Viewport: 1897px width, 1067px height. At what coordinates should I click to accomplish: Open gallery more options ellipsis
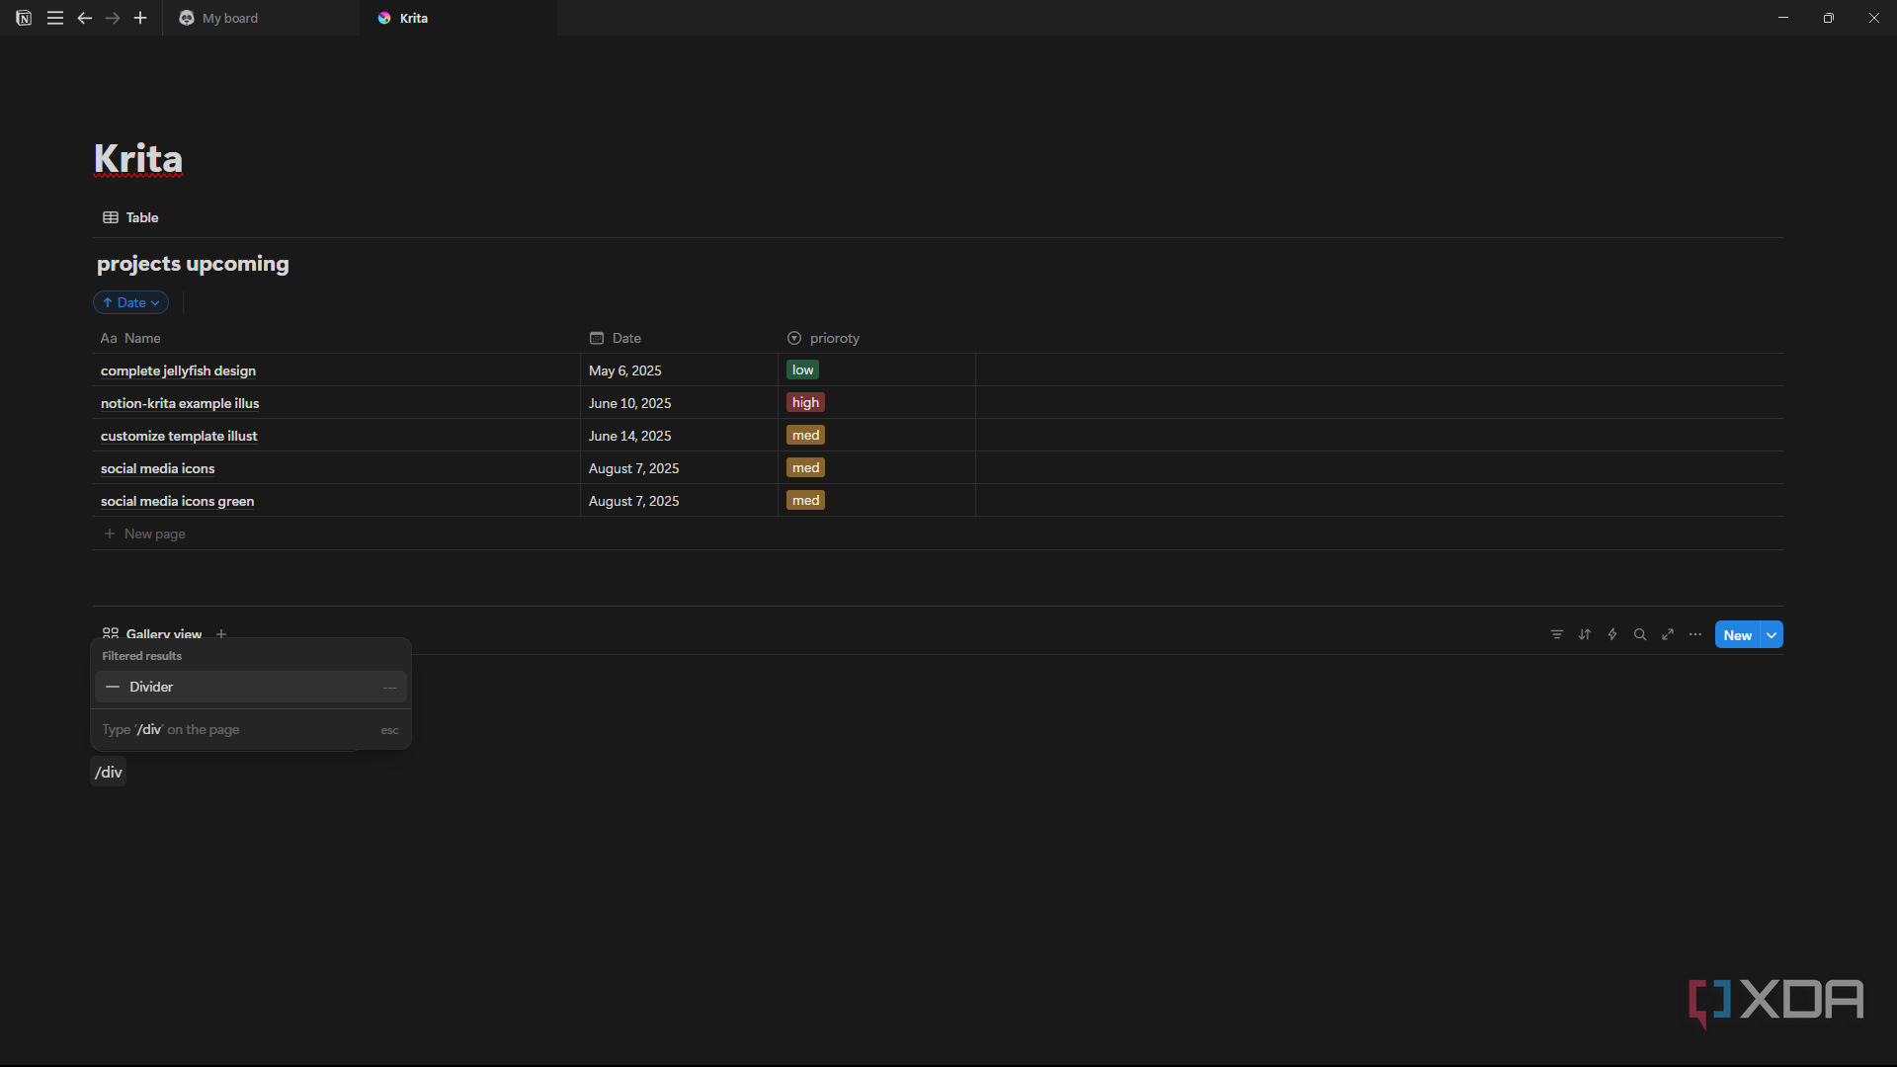click(x=1695, y=634)
